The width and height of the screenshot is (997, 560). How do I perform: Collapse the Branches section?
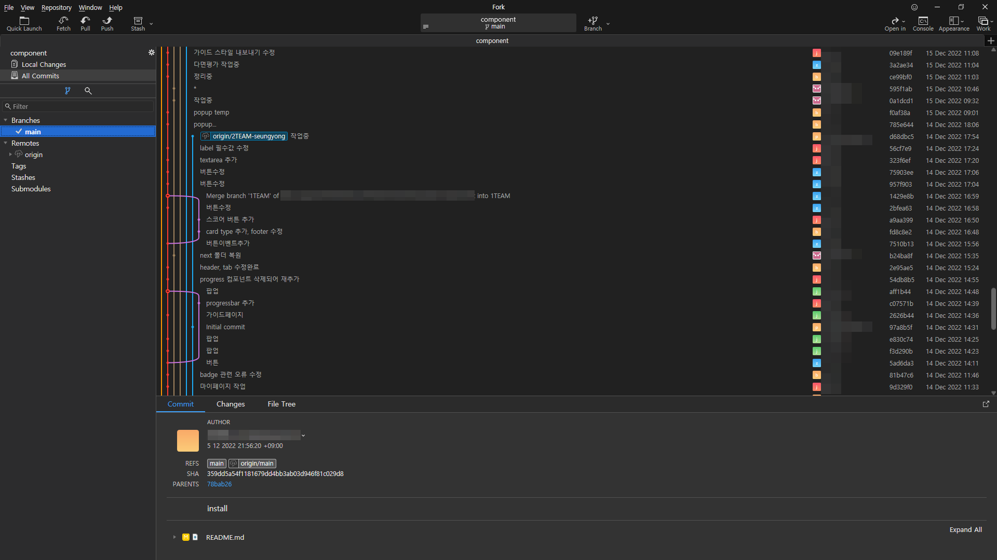point(6,120)
